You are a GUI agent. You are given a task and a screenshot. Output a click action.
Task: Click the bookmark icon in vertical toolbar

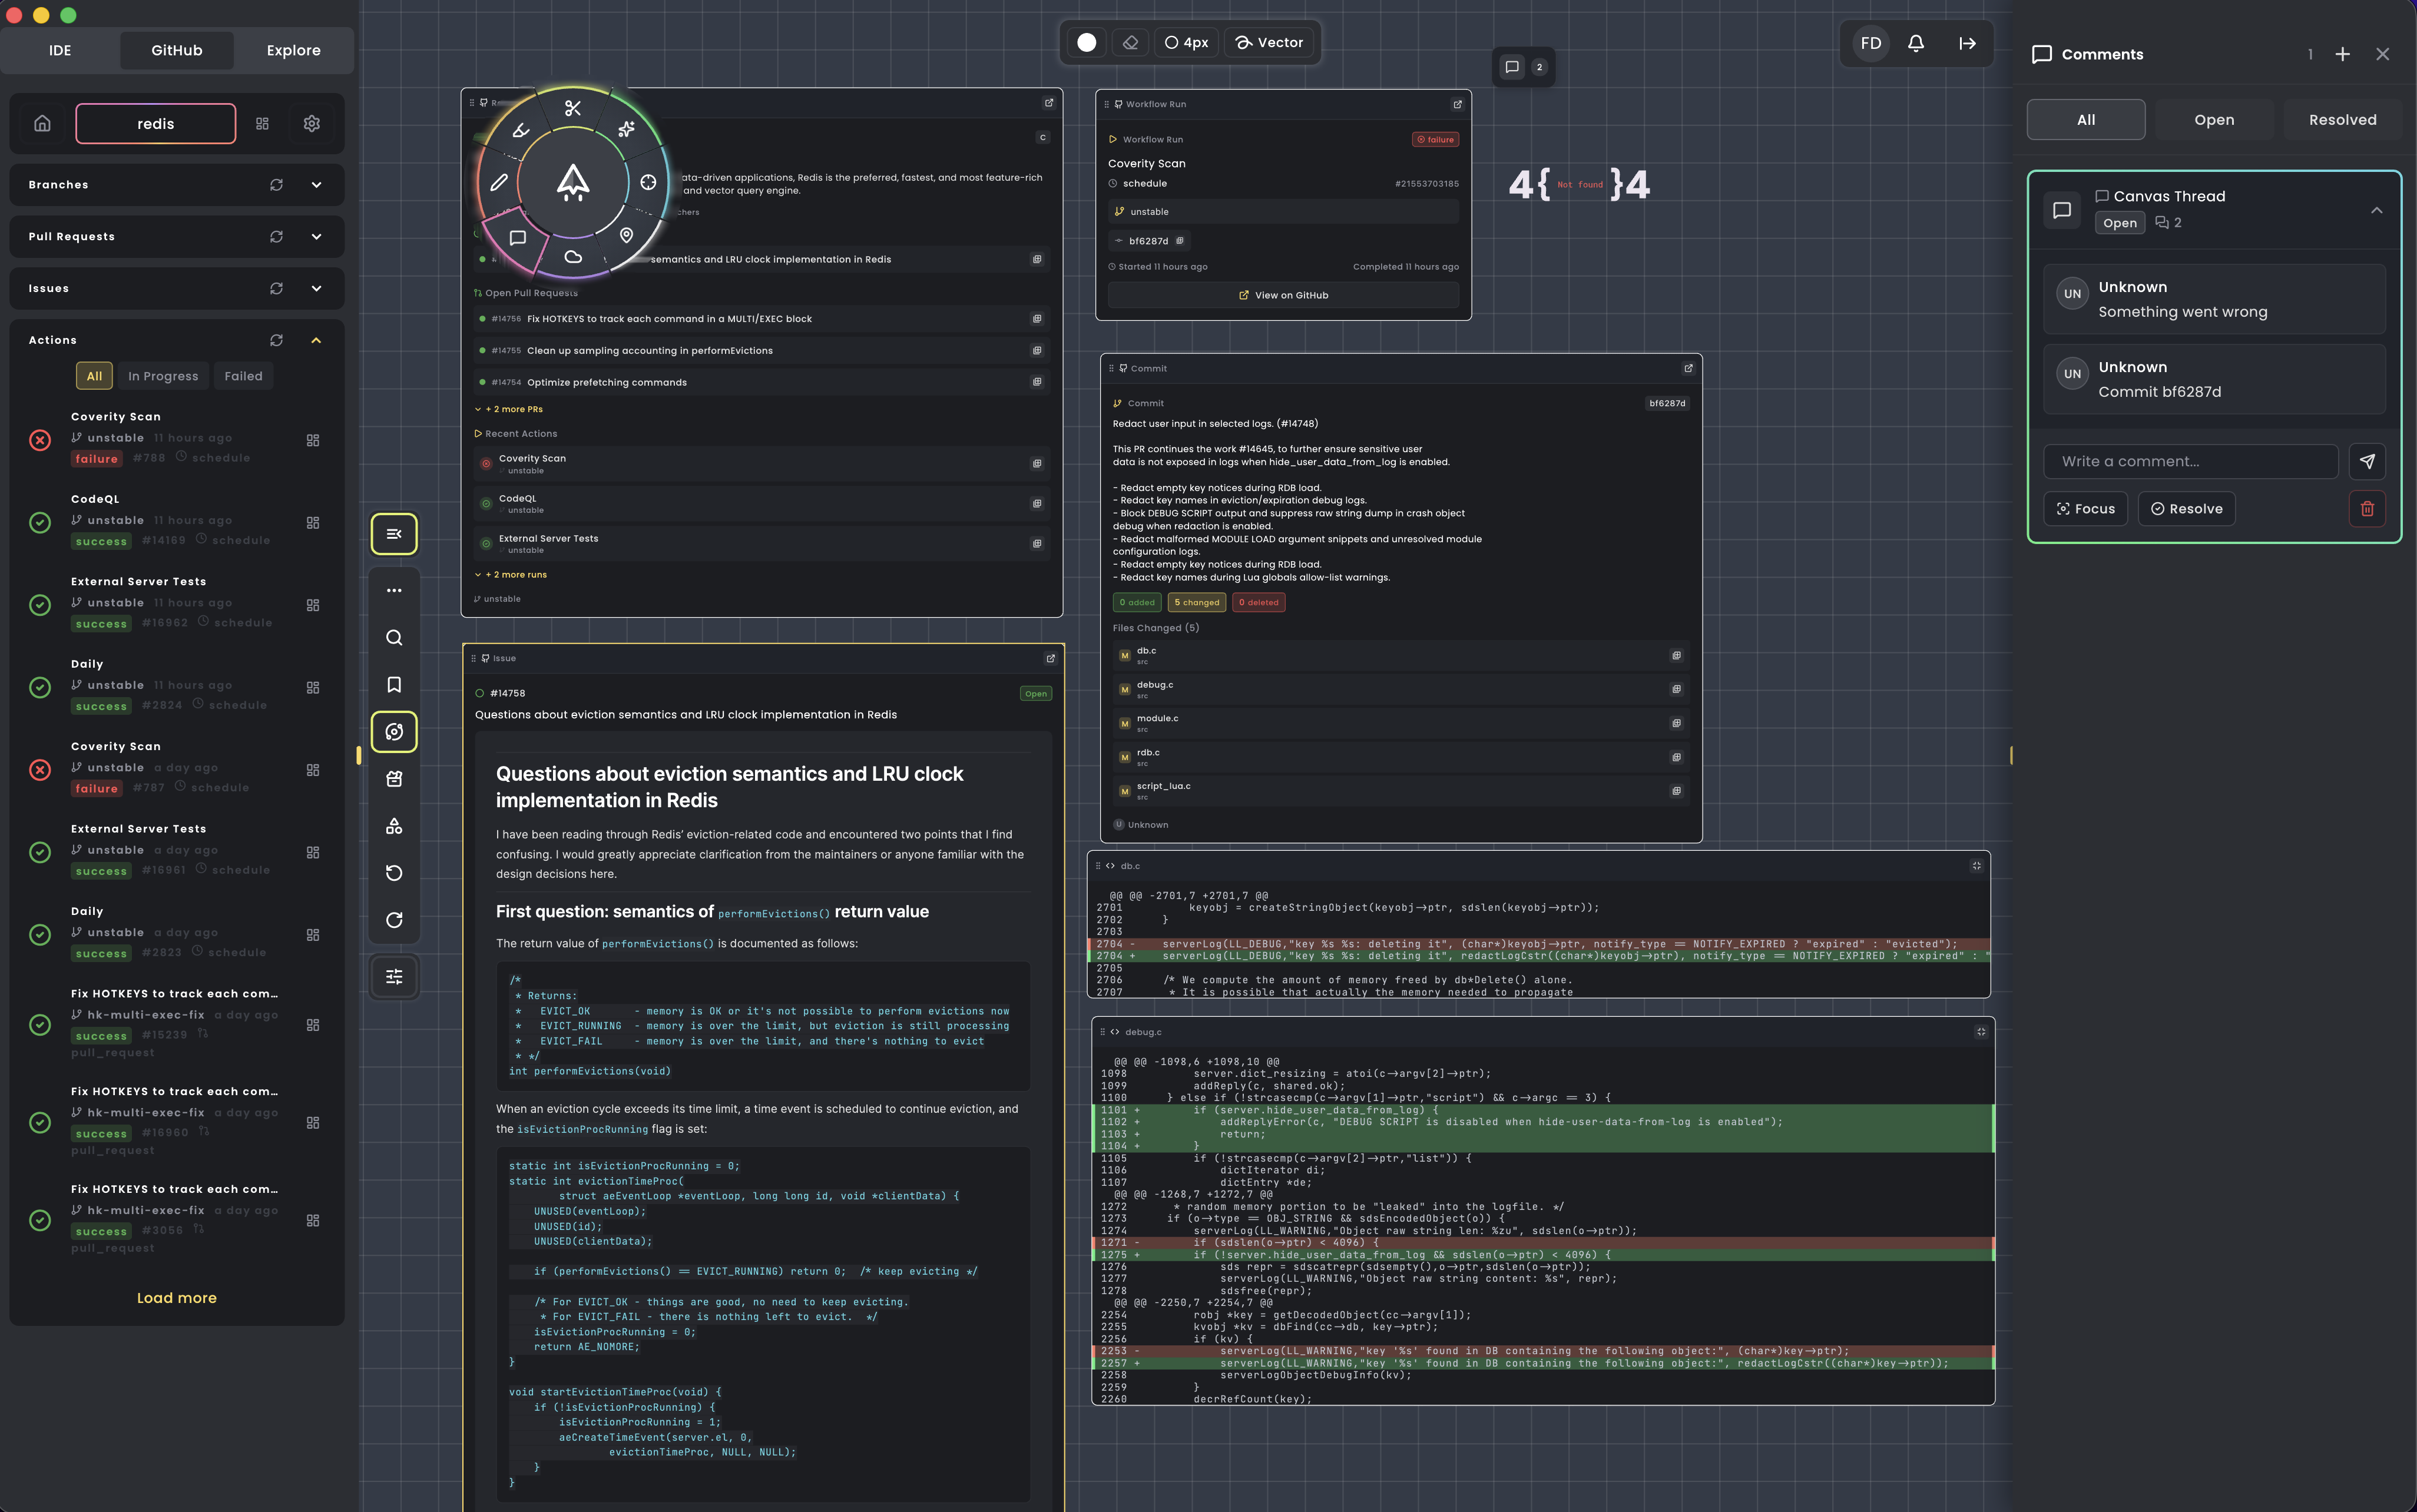point(394,685)
